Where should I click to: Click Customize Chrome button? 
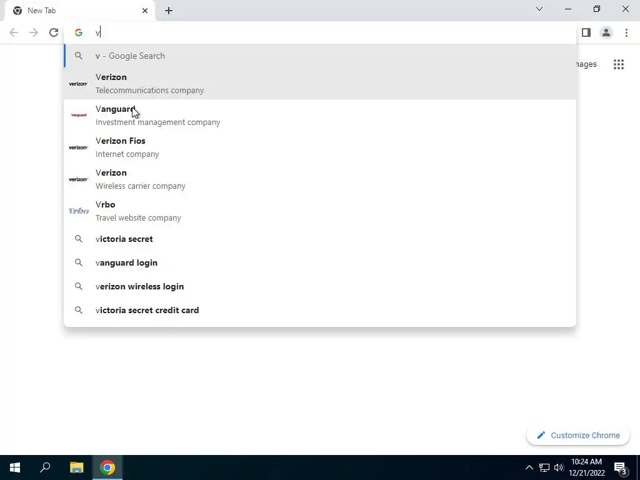578,435
